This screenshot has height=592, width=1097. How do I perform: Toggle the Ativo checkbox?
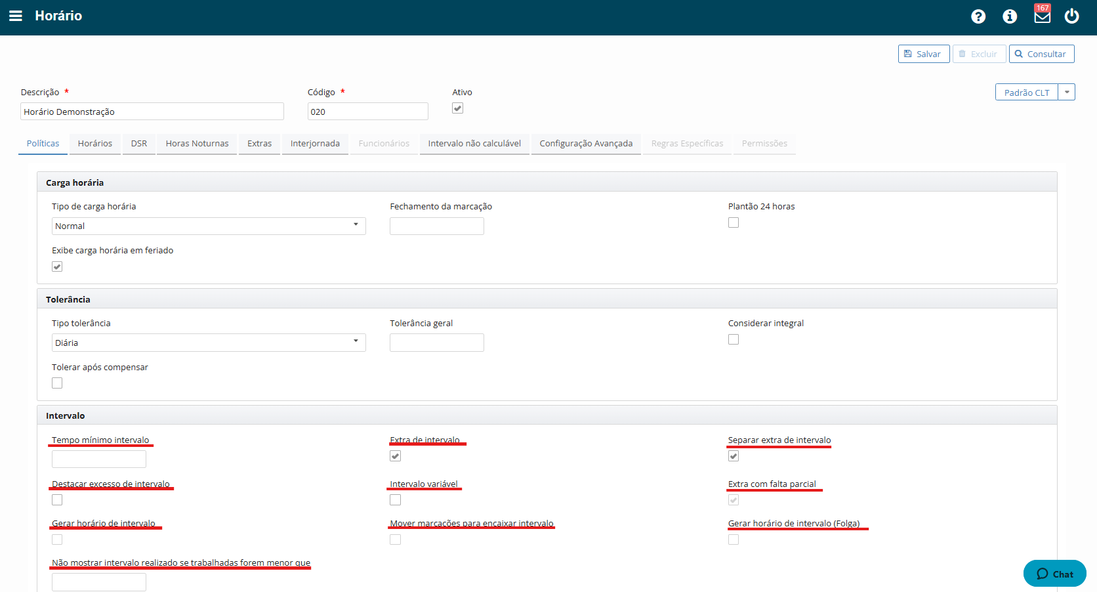[458, 108]
